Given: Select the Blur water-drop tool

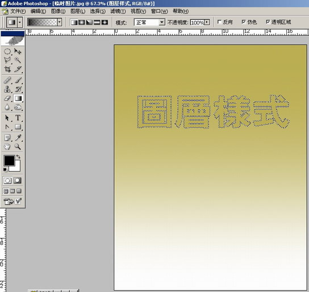Looking at the screenshot, I should pos(7,107).
